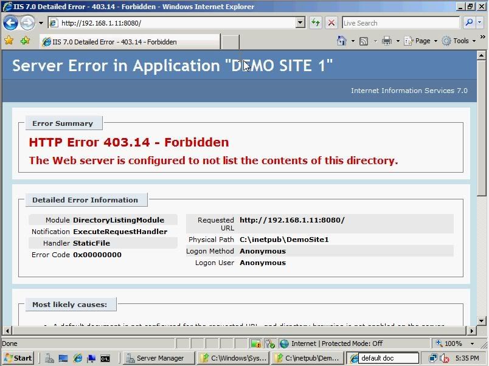The height and width of the screenshot is (366, 489).
Task: Click the browser Forward arrow button
Action: click(x=28, y=22)
